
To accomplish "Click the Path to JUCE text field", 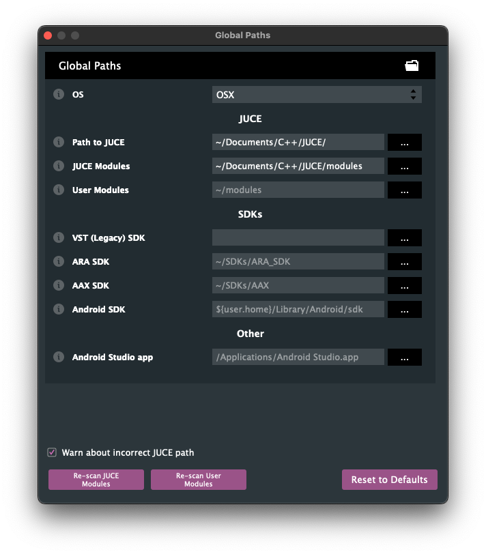I will (x=298, y=142).
